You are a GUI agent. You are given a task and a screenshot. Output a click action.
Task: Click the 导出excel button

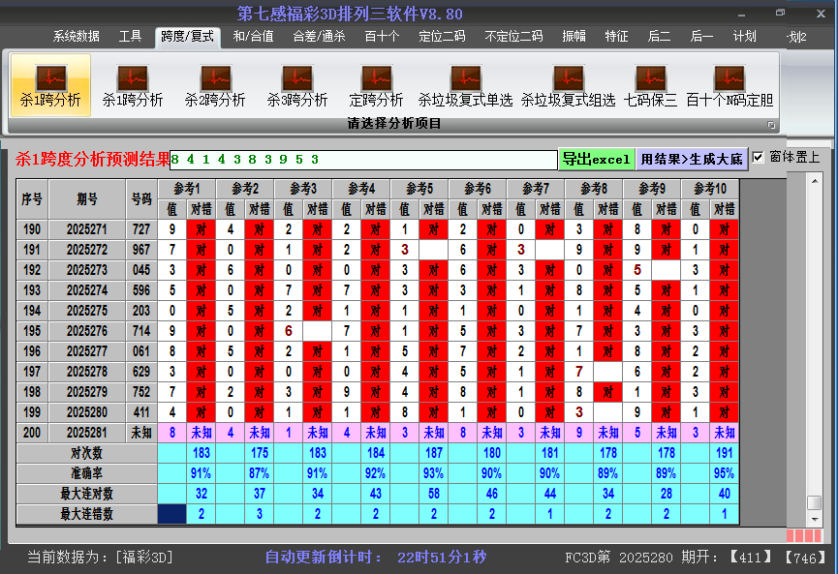[598, 157]
